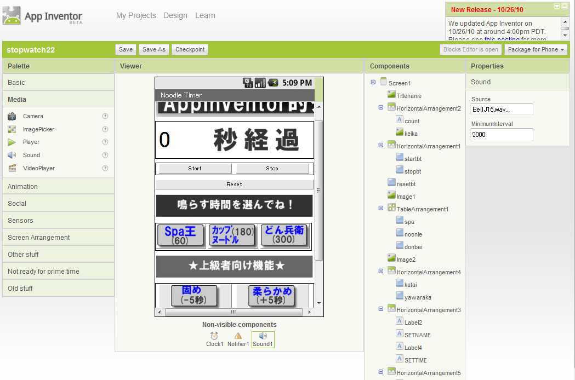Select the Sound1 non-visible component
This screenshot has height=380, width=575.
(x=263, y=339)
